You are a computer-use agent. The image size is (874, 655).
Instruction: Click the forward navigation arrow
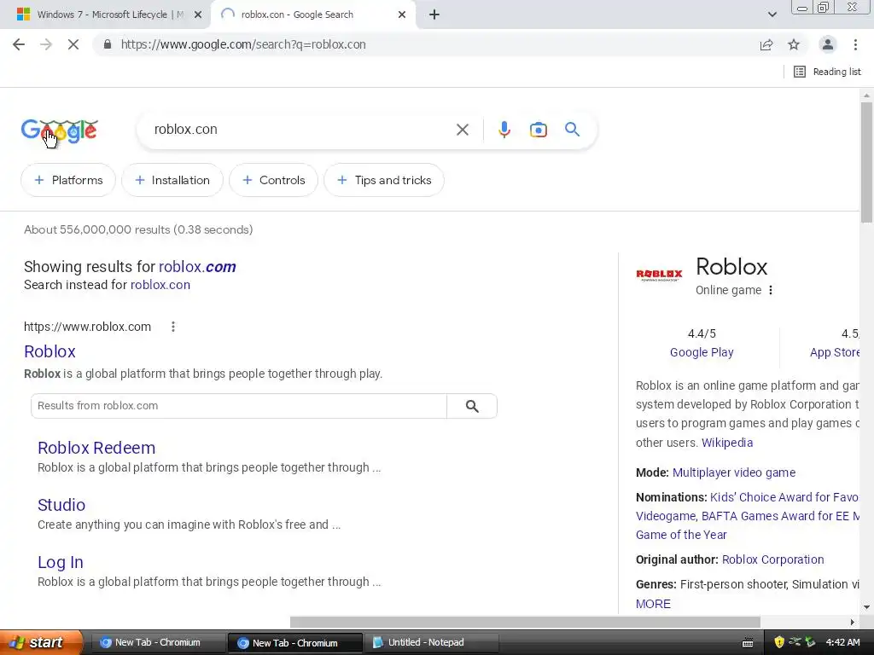tap(46, 44)
